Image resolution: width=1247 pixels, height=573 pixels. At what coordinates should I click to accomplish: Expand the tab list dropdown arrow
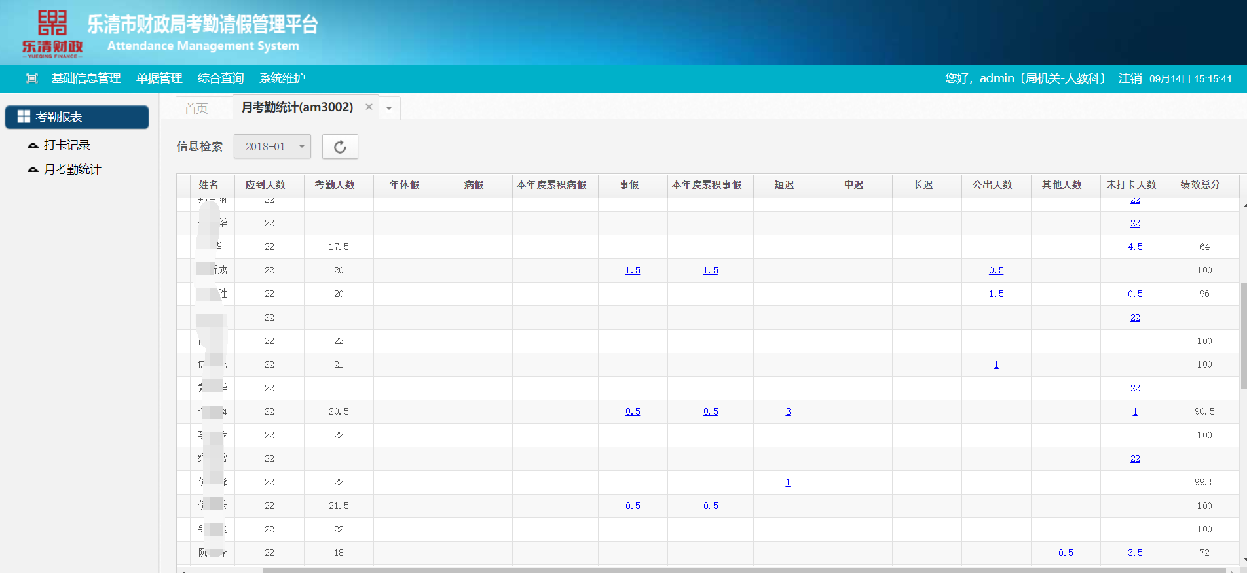(389, 108)
